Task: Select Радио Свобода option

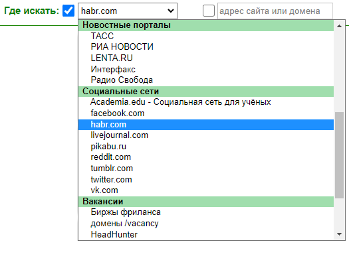Action: click(206, 80)
